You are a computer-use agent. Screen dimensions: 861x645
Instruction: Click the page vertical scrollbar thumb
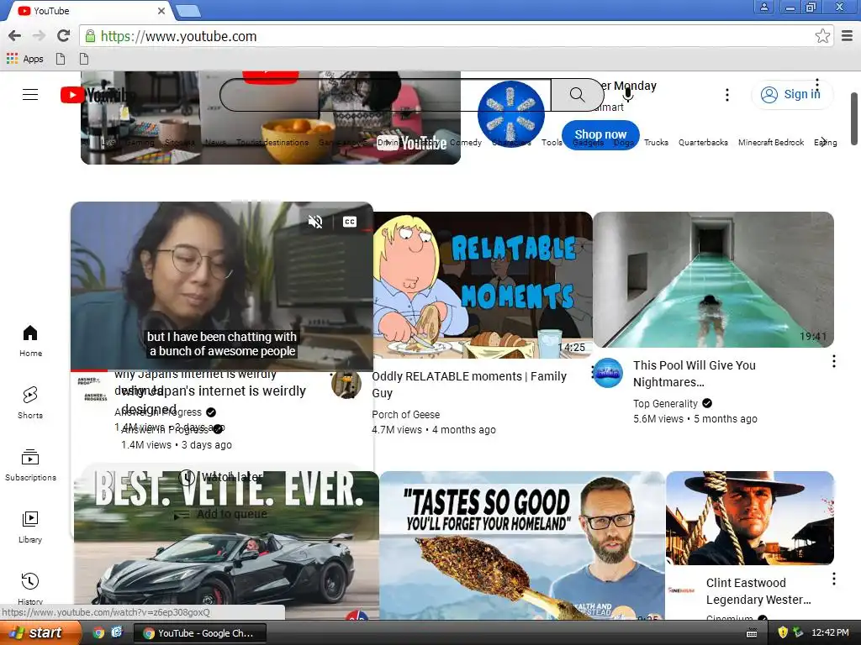854,118
